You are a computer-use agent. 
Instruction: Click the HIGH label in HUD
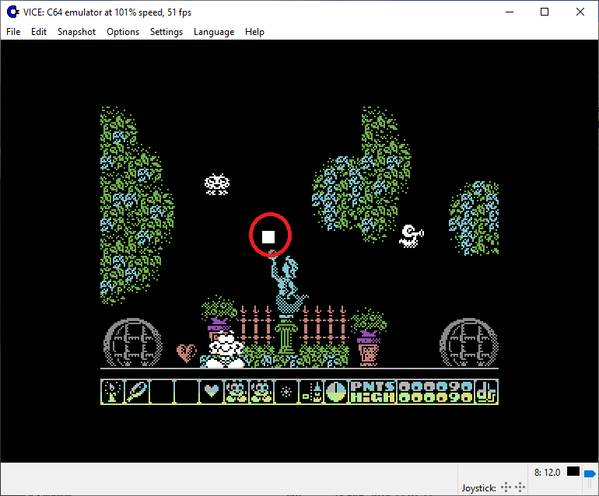click(x=373, y=397)
